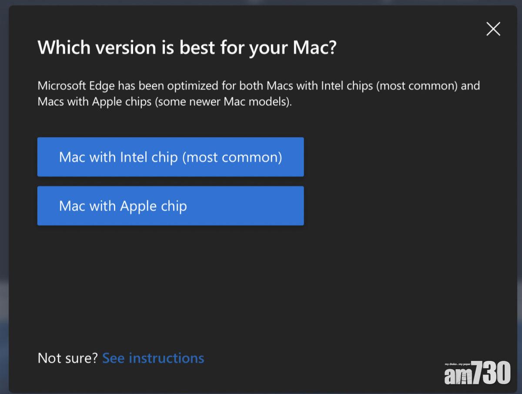The height and width of the screenshot is (394, 522).
Task: Choose Mac with Intel chip download
Action: [x=171, y=157]
